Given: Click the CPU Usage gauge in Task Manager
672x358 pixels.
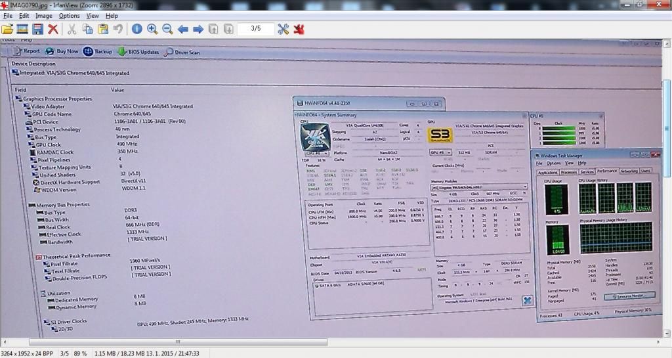Looking at the screenshot, I should click(556, 199).
